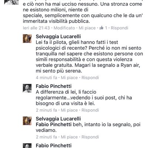Open Fabio Pinchetti's avatar on regolarmente comment
This screenshot has width=148, height=148.
(x=27, y=88)
